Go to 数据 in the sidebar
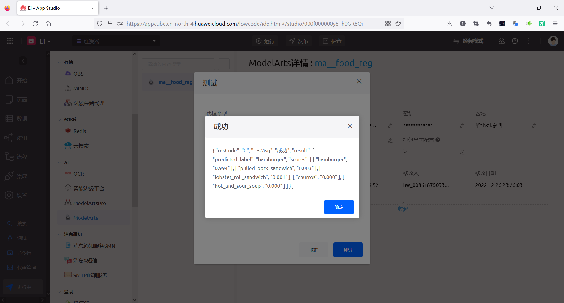Viewport: 564px width, 303px height. (x=16, y=119)
